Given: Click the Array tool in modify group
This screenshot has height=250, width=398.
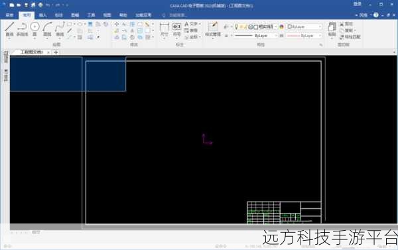Looking at the screenshot, I should (132, 24).
